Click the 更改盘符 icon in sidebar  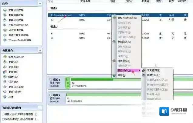4,72
